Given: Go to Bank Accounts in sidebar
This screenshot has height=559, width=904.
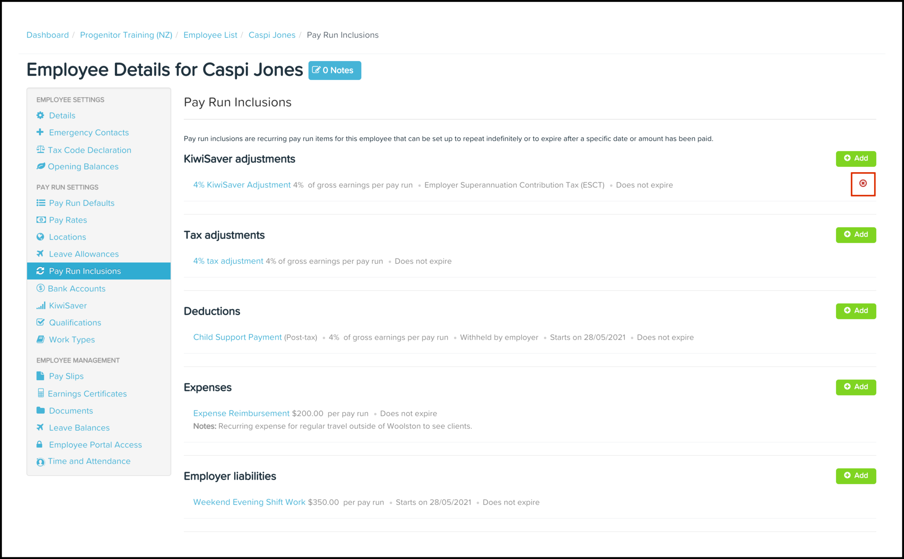Looking at the screenshot, I should (76, 289).
